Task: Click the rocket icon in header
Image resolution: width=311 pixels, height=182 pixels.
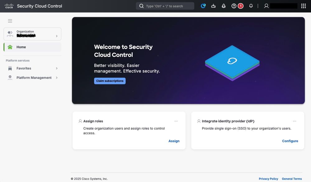Action: coord(224,6)
